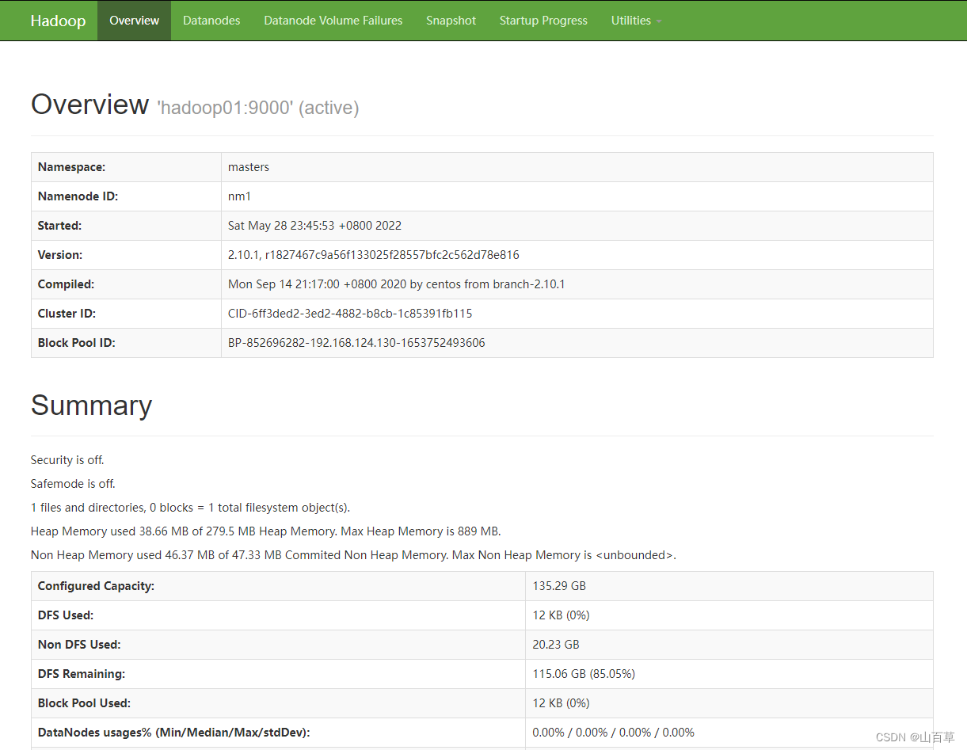This screenshot has width=967, height=750.
Task: Click the Namenode ID: label
Action: (78, 196)
